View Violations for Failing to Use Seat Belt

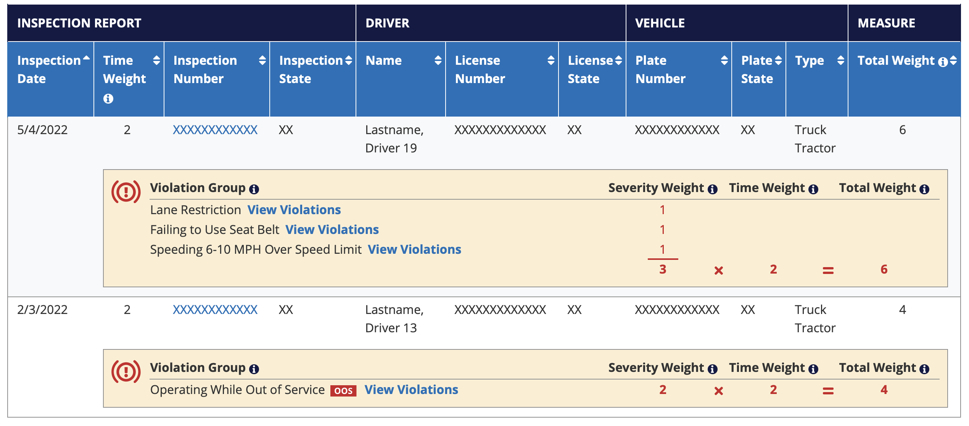(x=332, y=230)
